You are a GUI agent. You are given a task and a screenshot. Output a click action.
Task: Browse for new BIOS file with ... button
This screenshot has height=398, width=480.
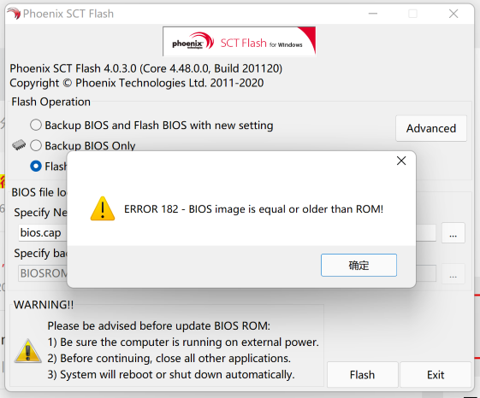coord(453,233)
